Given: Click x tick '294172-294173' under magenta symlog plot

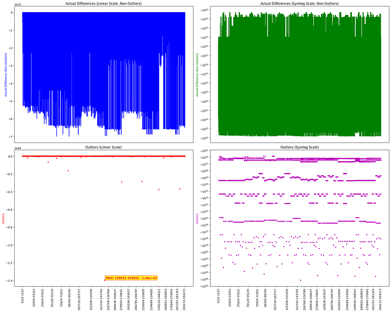Looking at the screenshot, I should pos(381,299).
